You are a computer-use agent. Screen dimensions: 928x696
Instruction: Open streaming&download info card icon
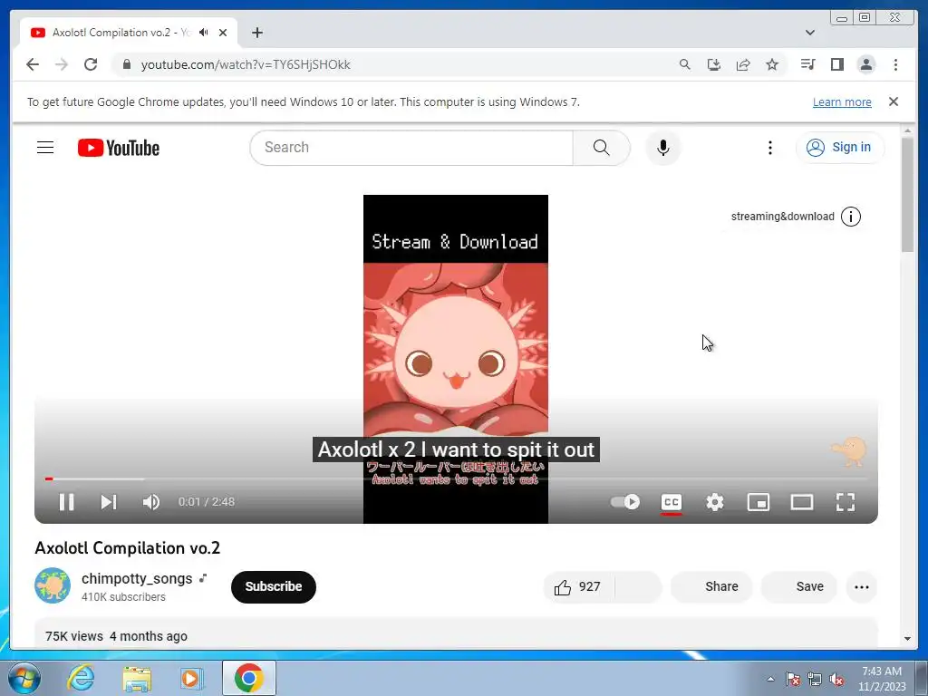point(850,217)
